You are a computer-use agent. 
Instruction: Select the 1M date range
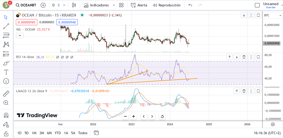click(x=34, y=133)
